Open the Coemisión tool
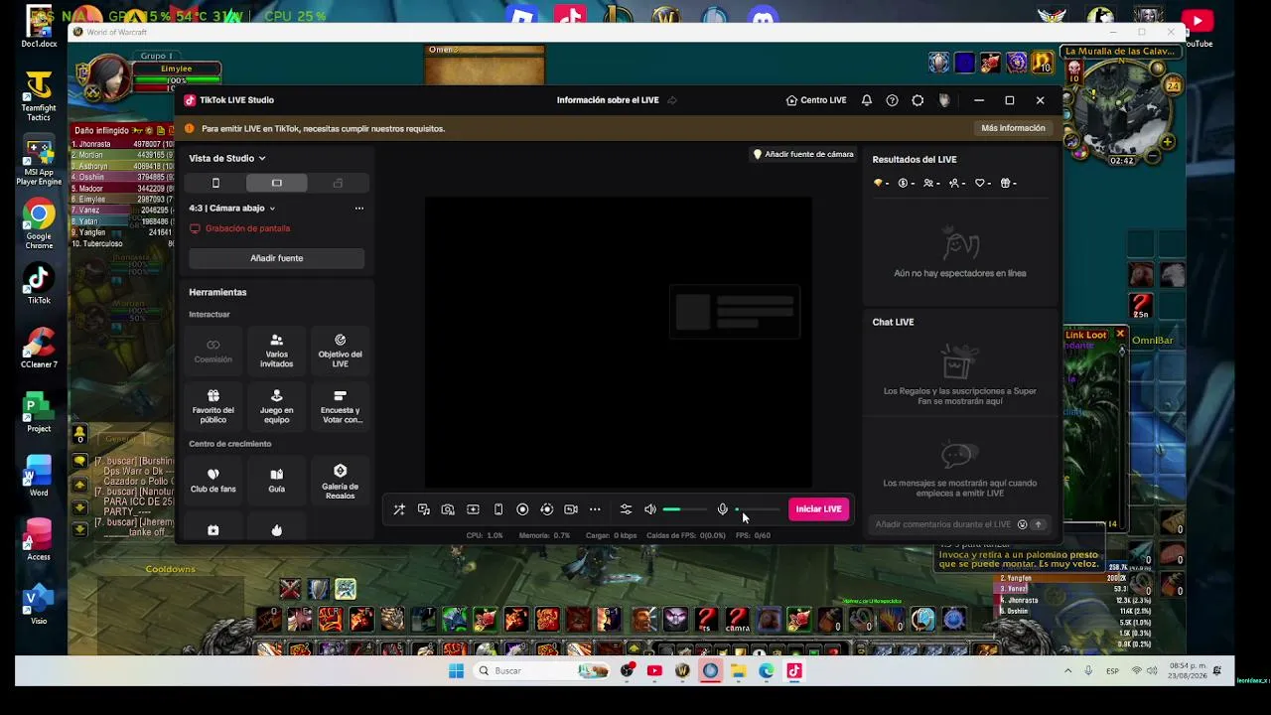 213,351
